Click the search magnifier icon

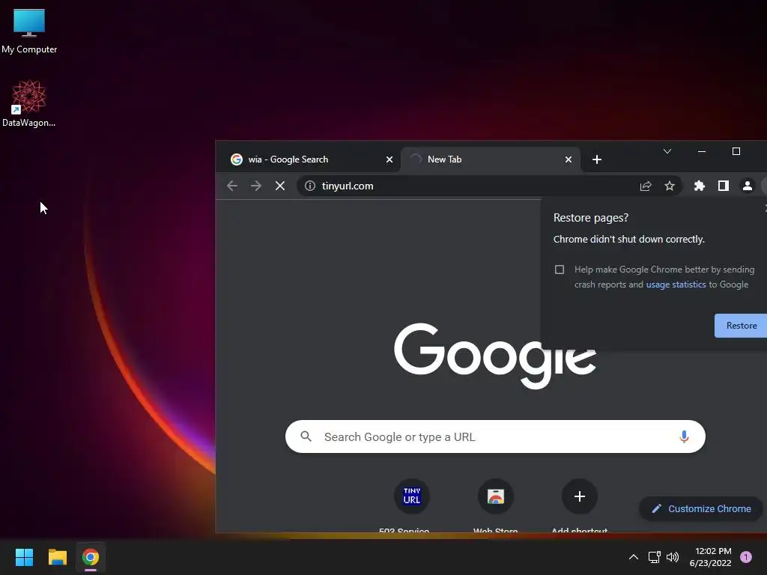click(306, 436)
